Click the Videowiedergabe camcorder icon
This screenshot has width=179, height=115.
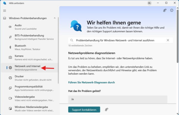10,98
